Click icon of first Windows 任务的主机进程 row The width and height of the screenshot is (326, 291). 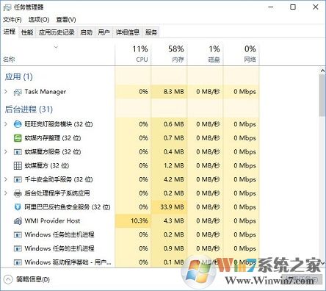(x=18, y=235)
